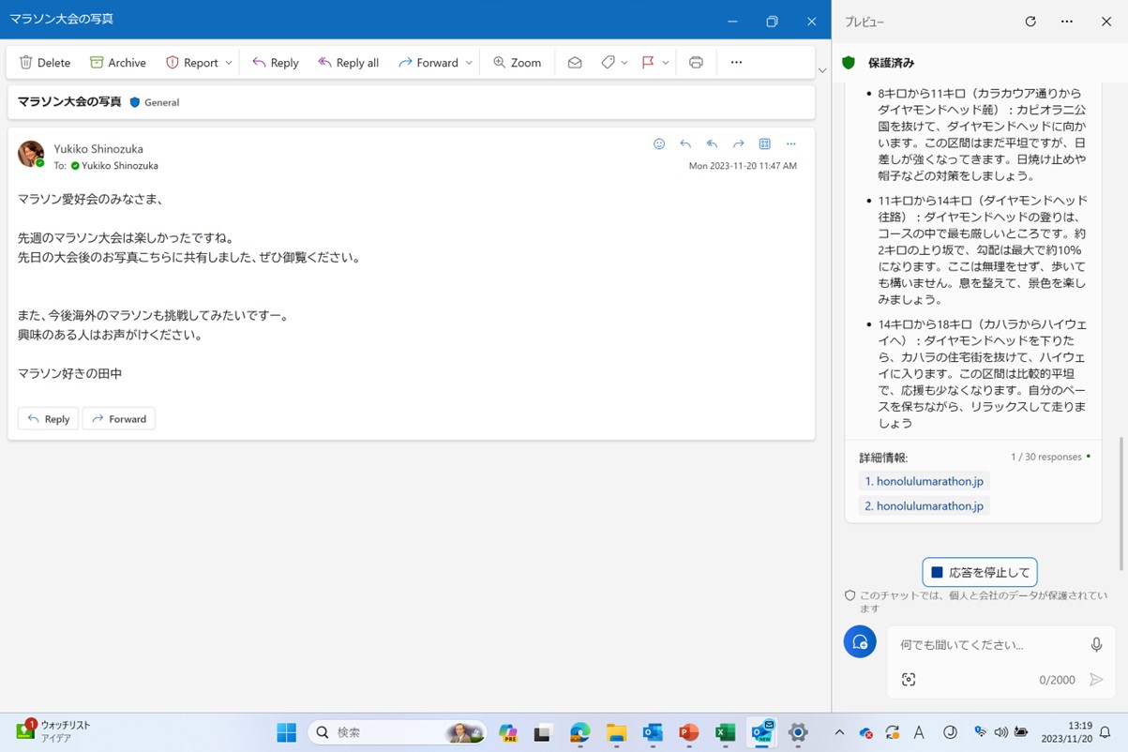The image size is (1128, 752).
Task: Open Copilot preview from taskbar
Action: [x=508, y=732]
